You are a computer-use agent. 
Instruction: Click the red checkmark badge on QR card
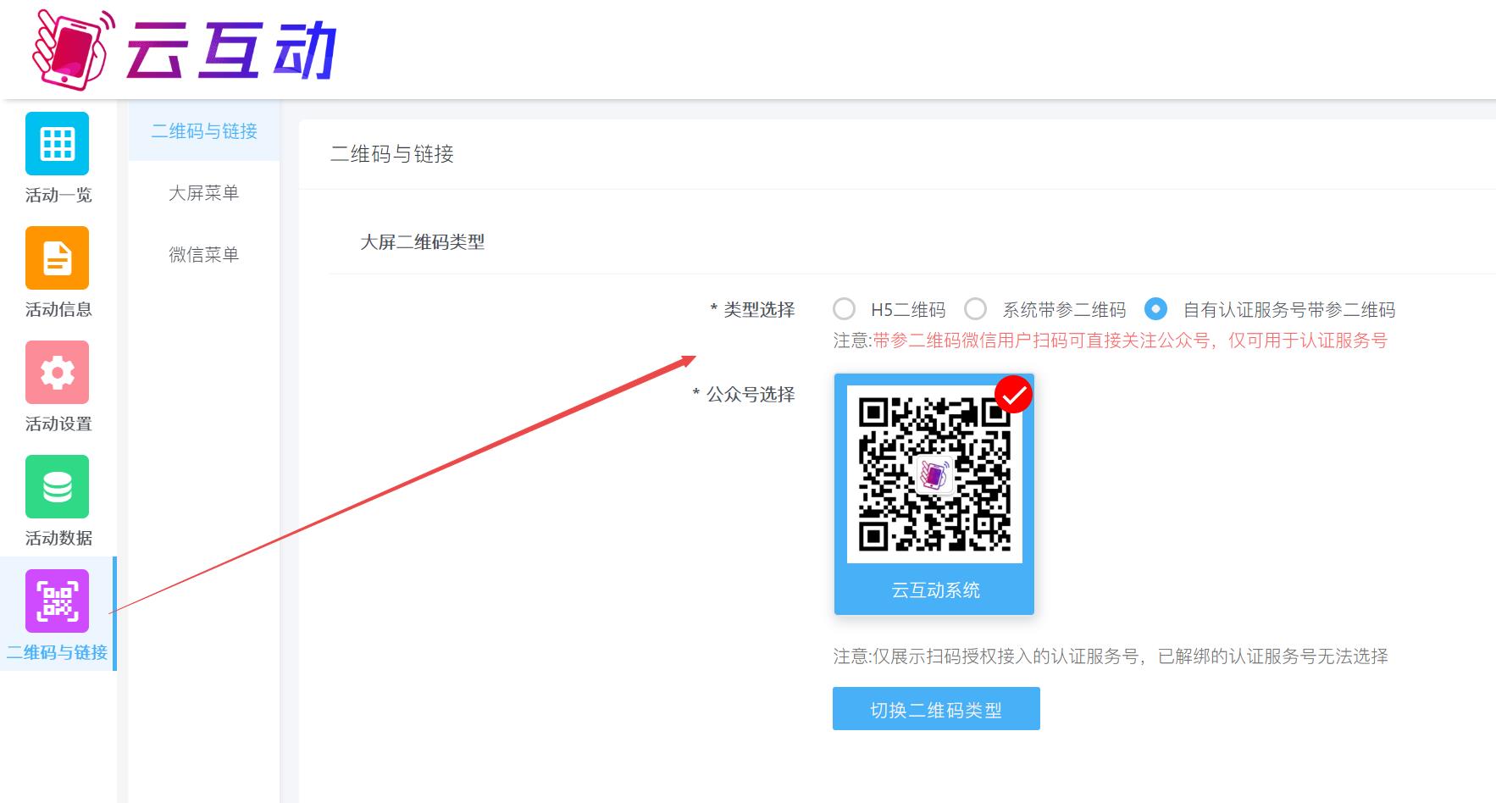coord(1013,394)
